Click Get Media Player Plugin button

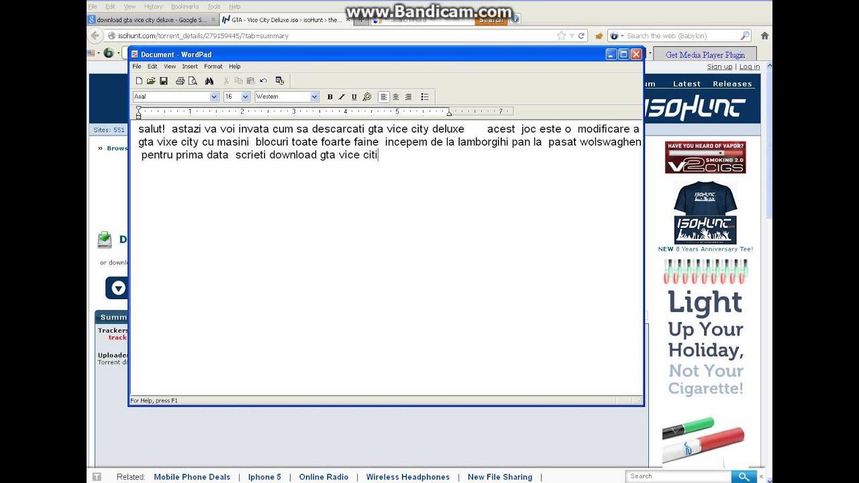[705, 55]
